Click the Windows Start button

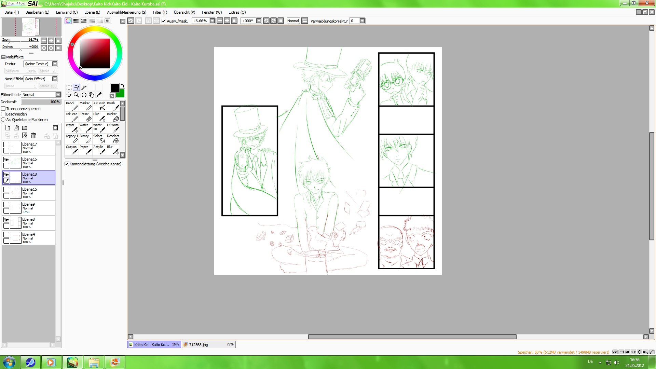9,362
